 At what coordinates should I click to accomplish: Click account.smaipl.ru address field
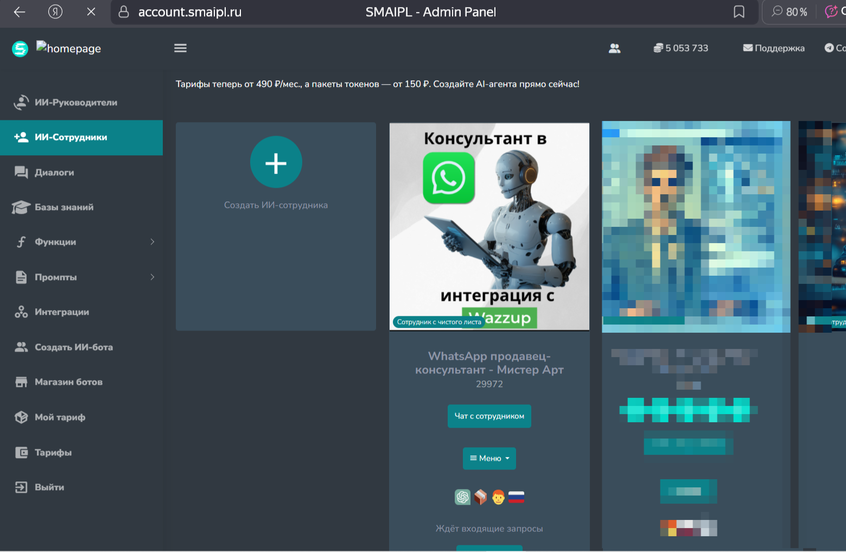point(190,12)
